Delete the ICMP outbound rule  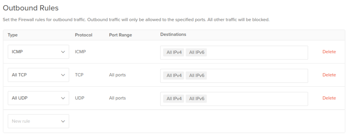click(x=329, y=52)
